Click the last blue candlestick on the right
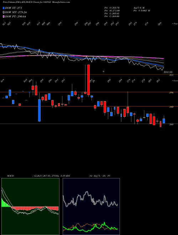The image size is (178, 235). [164, 121]
